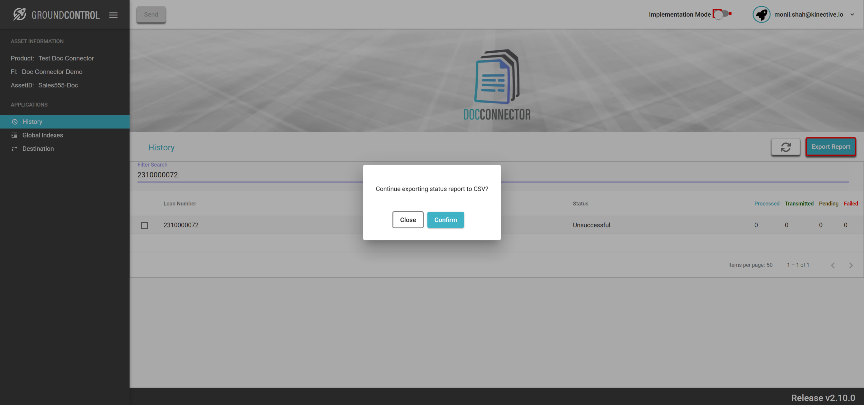Screen dimensions: 864x405
Task: Go to previous page with left chevron
Action: click(833, 265)
